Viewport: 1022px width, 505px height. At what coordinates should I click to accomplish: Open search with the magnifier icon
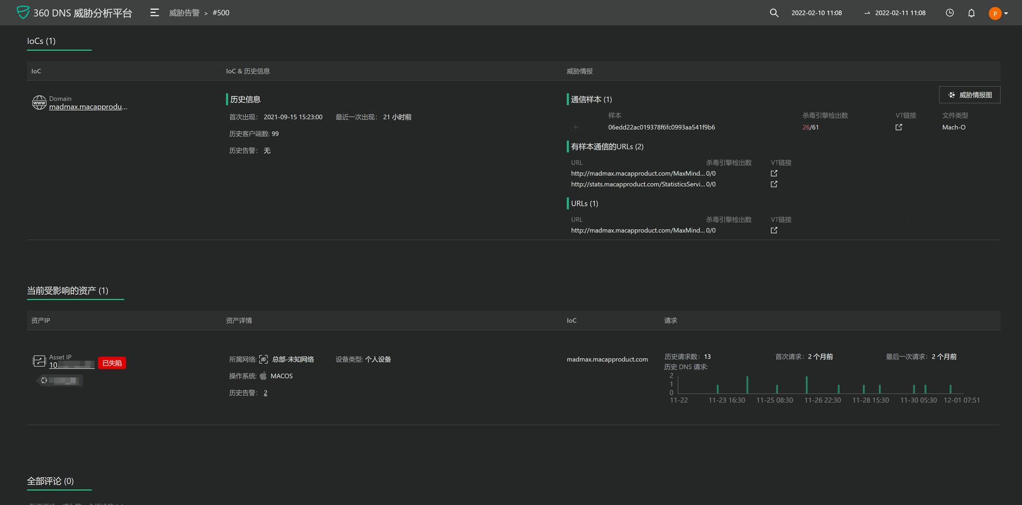(x=774, y=13)
